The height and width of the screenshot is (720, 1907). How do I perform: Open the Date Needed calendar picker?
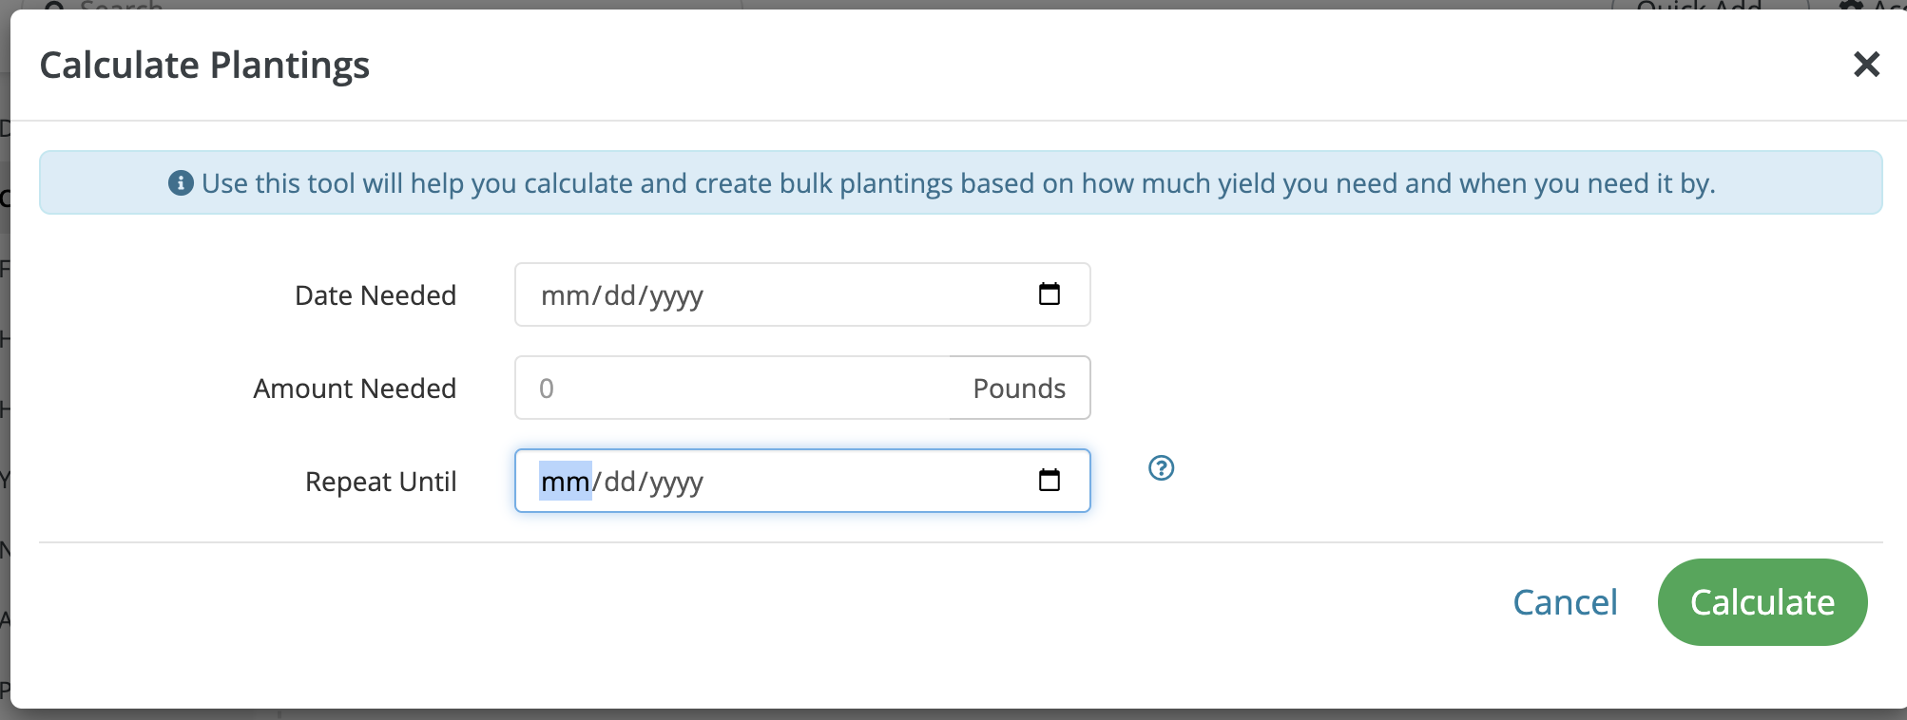tap(1049, 294)
